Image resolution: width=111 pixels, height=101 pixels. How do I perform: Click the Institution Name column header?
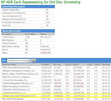tap(9, 65)
